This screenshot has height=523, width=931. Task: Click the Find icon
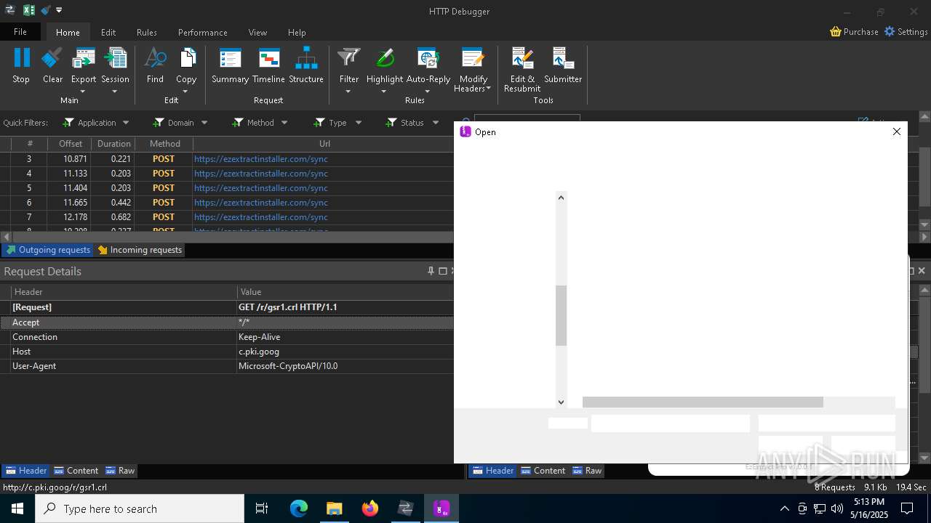[155, 58]
